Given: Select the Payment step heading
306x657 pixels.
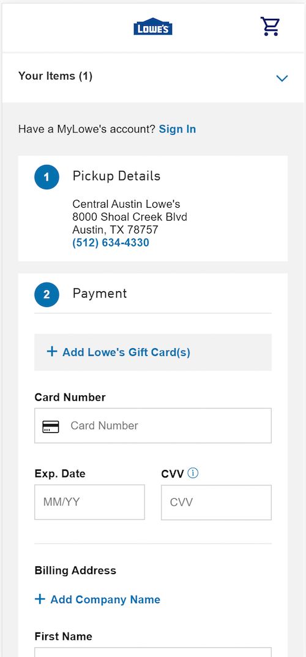Looking at the screenshot, I should tap(100, 294).
